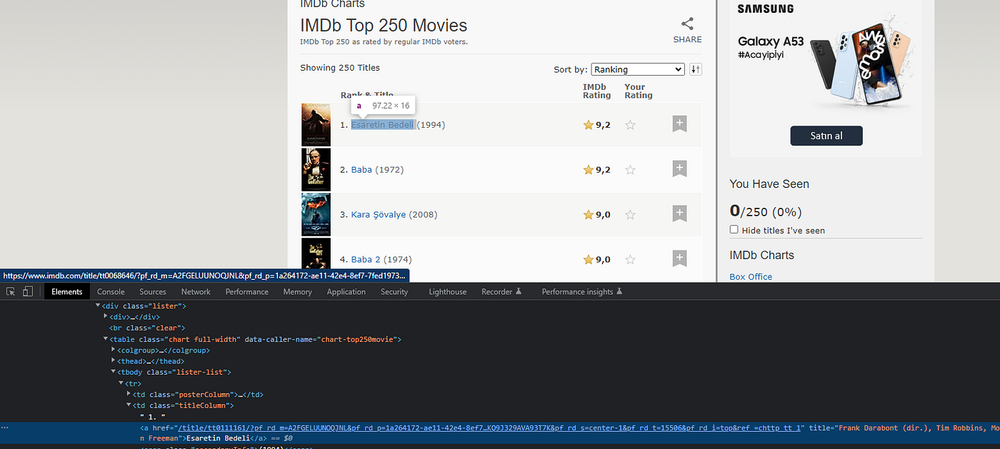Viewport: 1000px width, 449px height.
Task: Collapse the tbody lister-list node in DevTools
Action: [x=114, y=371]
